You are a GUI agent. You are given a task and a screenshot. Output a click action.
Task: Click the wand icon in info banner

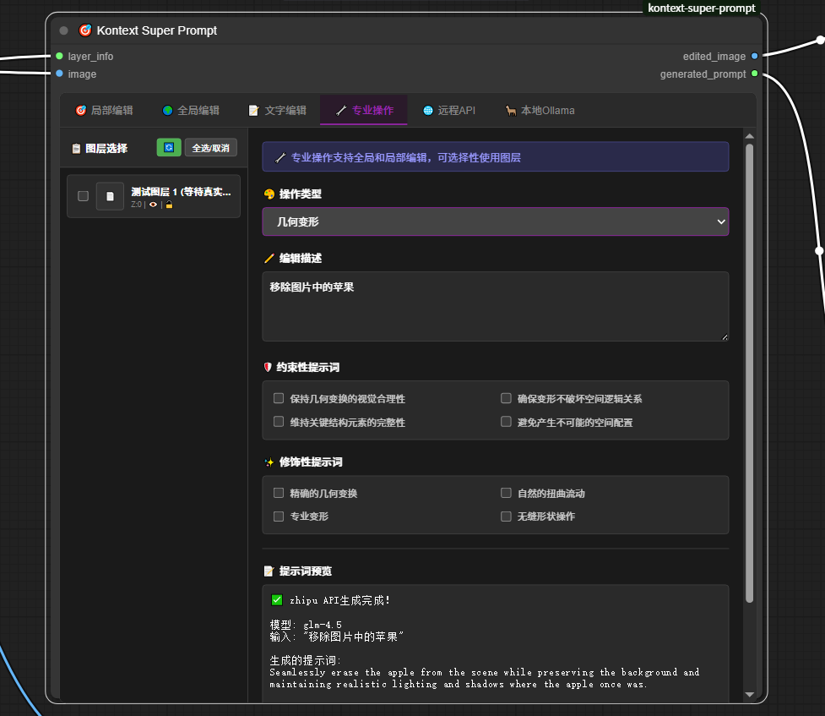(280, 157)
